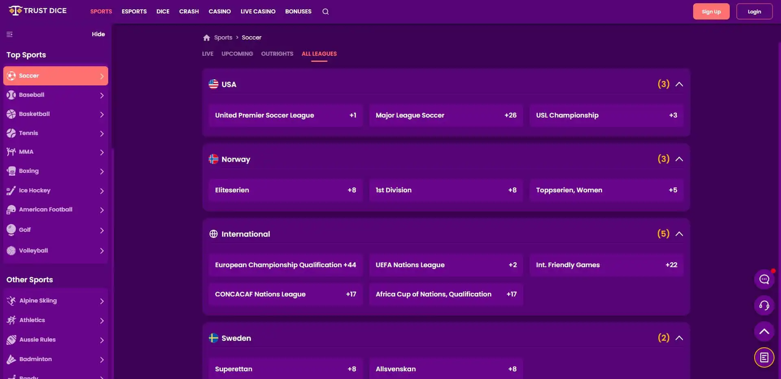The height and width of the screenshot is (379, 781).
Task: Select the Ice Hockey icon in the sidebar
Action: point(11,190)
